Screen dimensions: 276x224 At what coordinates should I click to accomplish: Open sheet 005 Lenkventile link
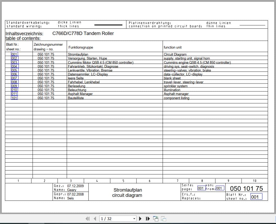tap(14, 70)
